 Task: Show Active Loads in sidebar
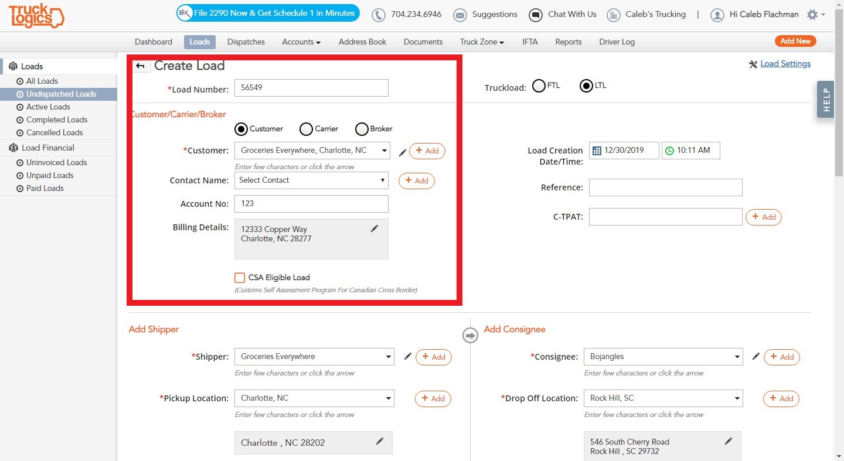click(x=48, y=107)
